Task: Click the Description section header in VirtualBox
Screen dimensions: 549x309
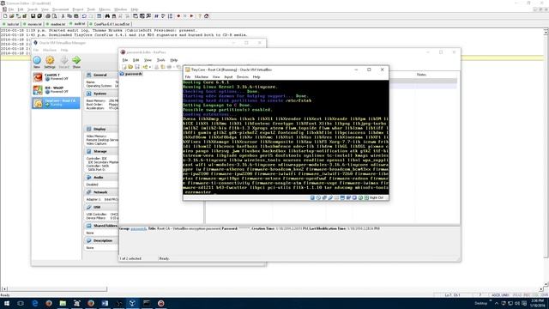Action: click(103, 240)
